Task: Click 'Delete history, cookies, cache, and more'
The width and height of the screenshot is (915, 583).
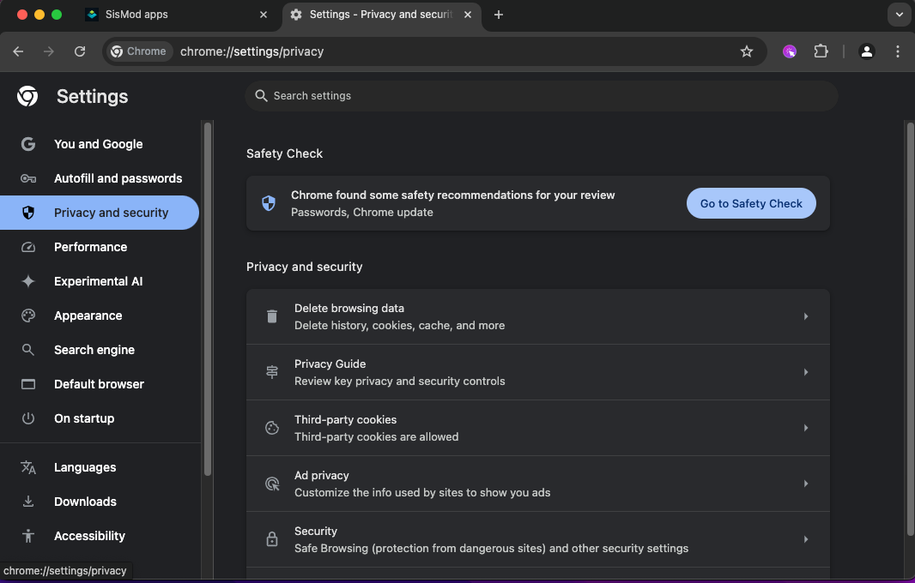Action: (399, 325)
